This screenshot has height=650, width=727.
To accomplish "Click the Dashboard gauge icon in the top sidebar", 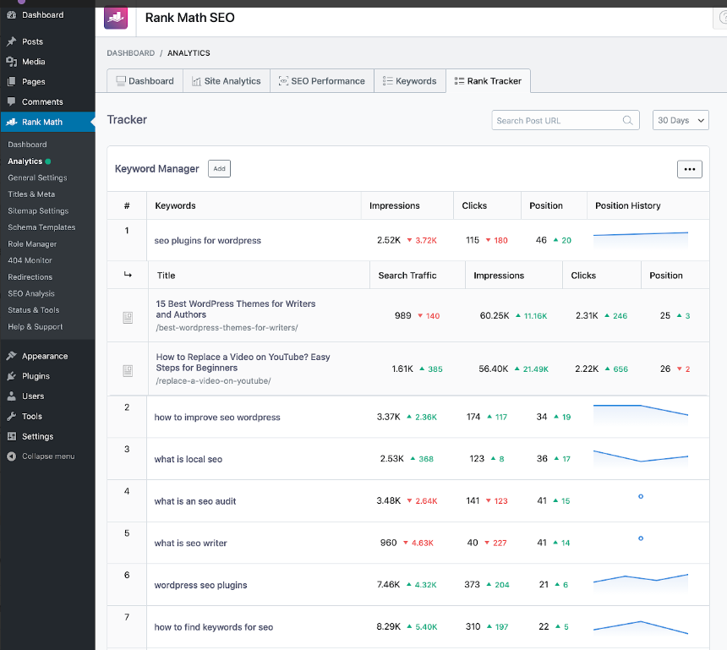I will (12, 15).
